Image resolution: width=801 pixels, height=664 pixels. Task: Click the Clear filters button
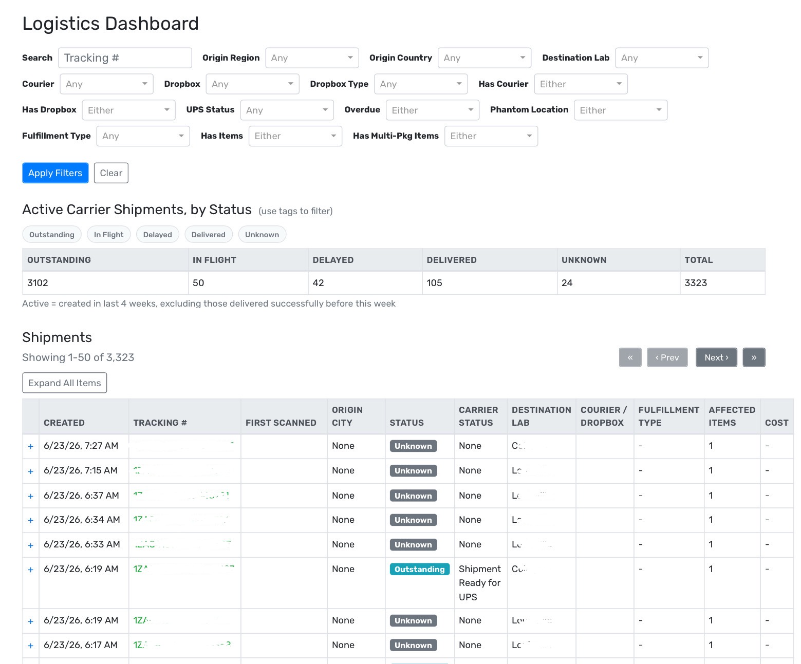click(x=111, y=173)
